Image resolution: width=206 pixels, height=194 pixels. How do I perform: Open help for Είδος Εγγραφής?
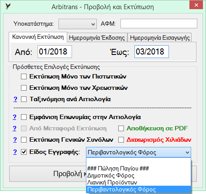click(15, 152)
